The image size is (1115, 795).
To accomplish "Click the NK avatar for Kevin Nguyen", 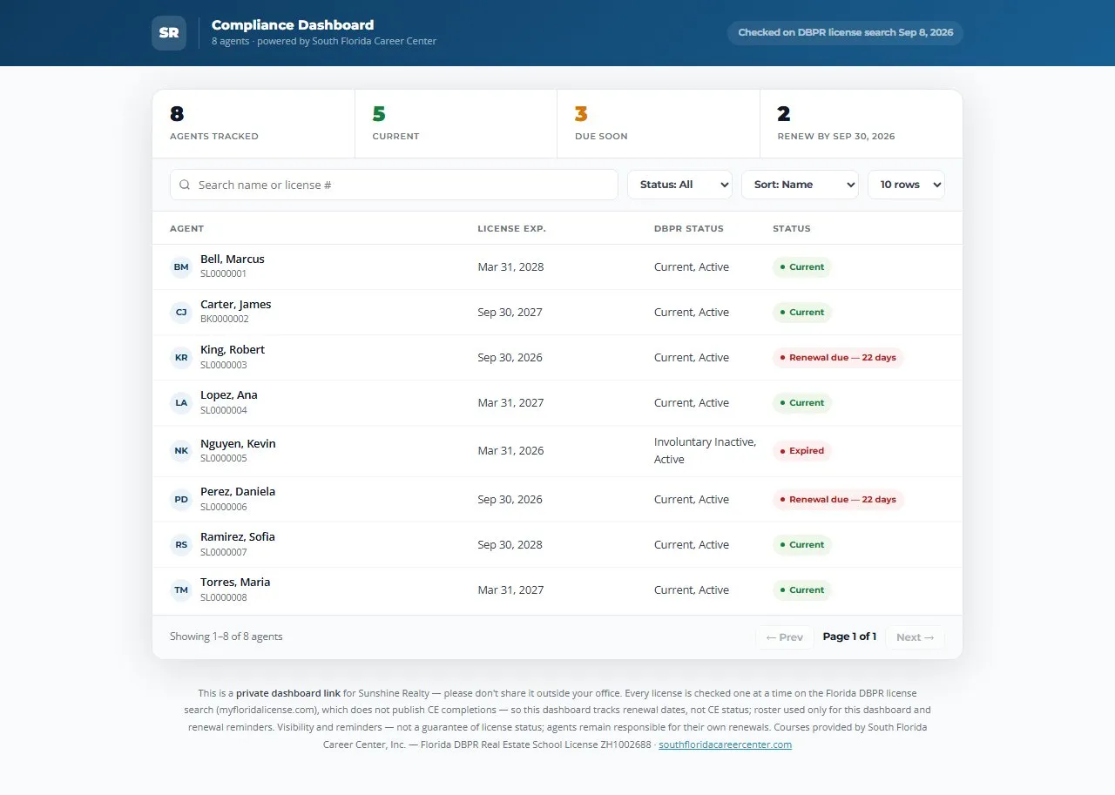I will (180, 450).
